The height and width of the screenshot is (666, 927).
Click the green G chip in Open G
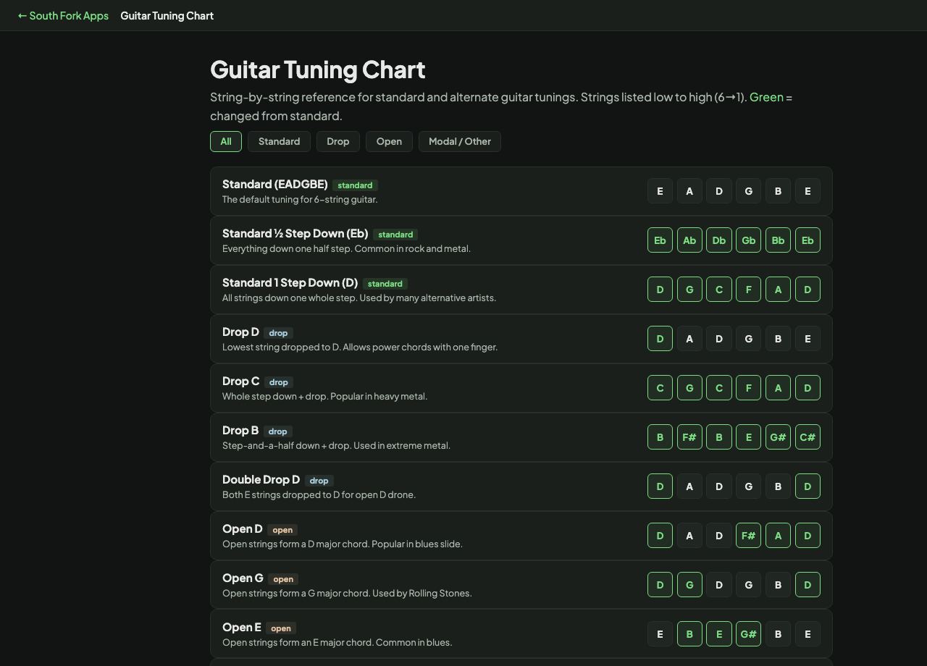pyautogui.click(x=689, y=585)
